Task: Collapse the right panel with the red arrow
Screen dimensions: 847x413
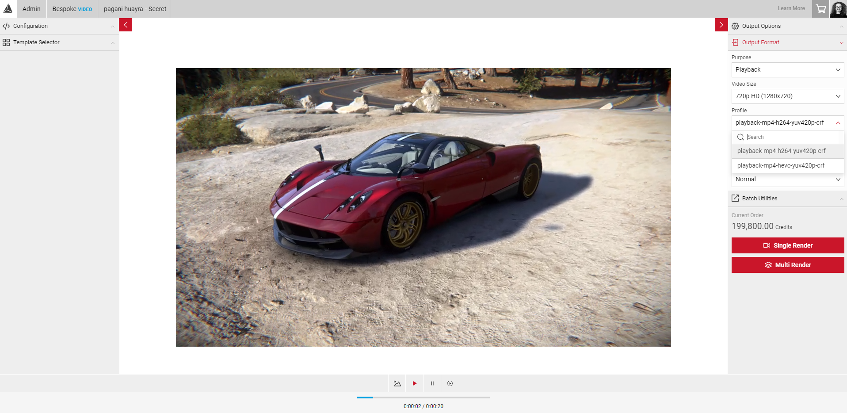Action: (721, 25)
